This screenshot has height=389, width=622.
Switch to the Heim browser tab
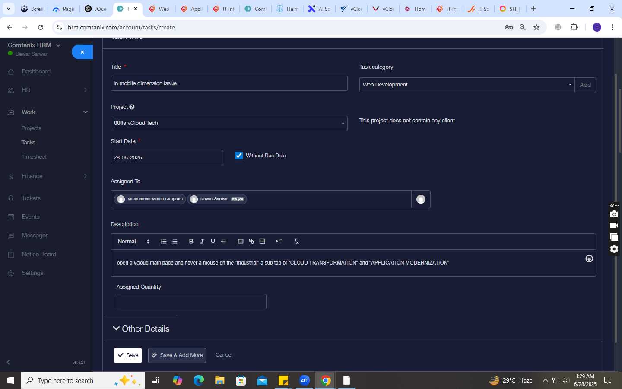tap(287, 9)
